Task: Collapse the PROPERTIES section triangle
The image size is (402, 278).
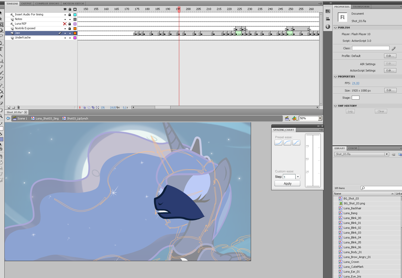Action: click(335, 77)
